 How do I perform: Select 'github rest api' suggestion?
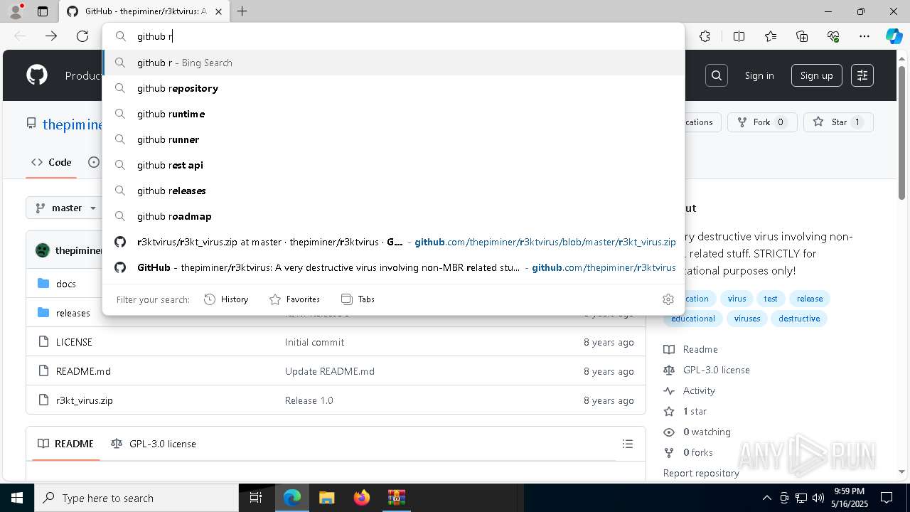click(393, 165)
